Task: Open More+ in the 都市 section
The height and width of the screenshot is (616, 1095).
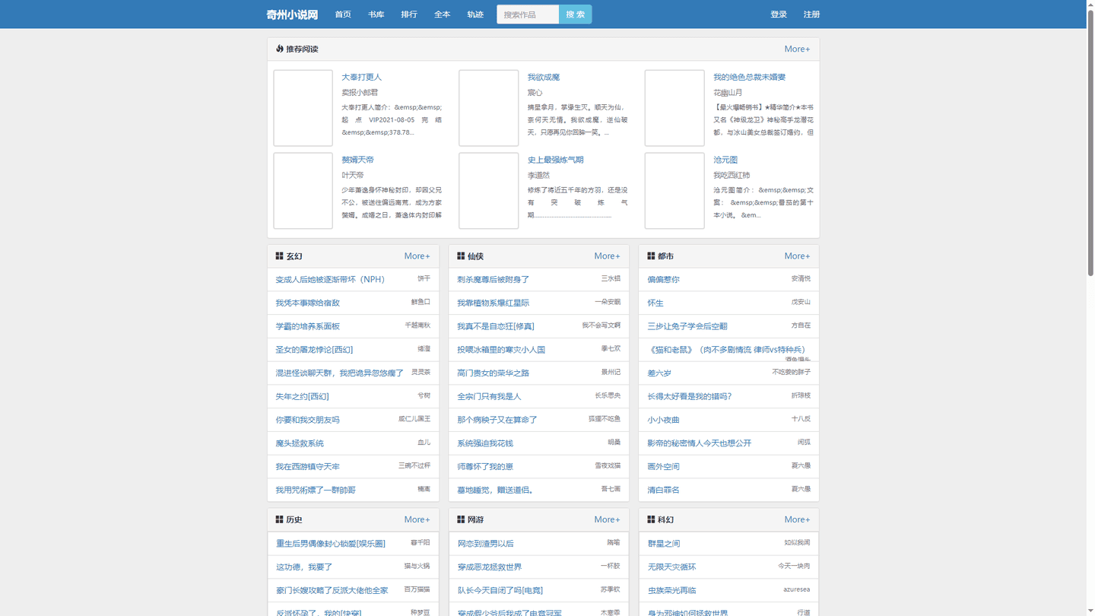Action: tap(797, 256)
